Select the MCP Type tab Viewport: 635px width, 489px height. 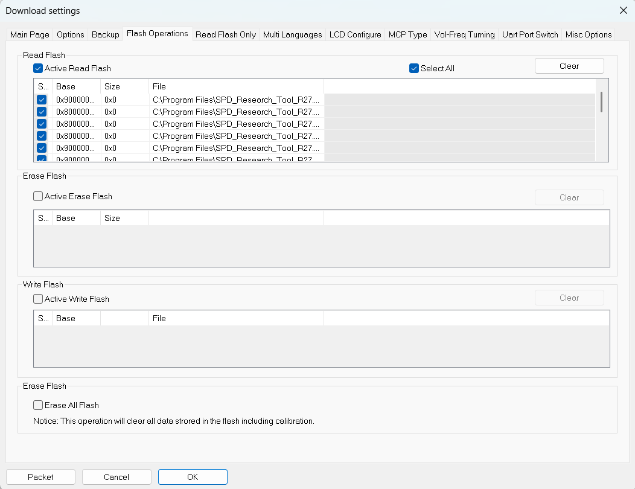pyautogui.click(x=407, y=35)
